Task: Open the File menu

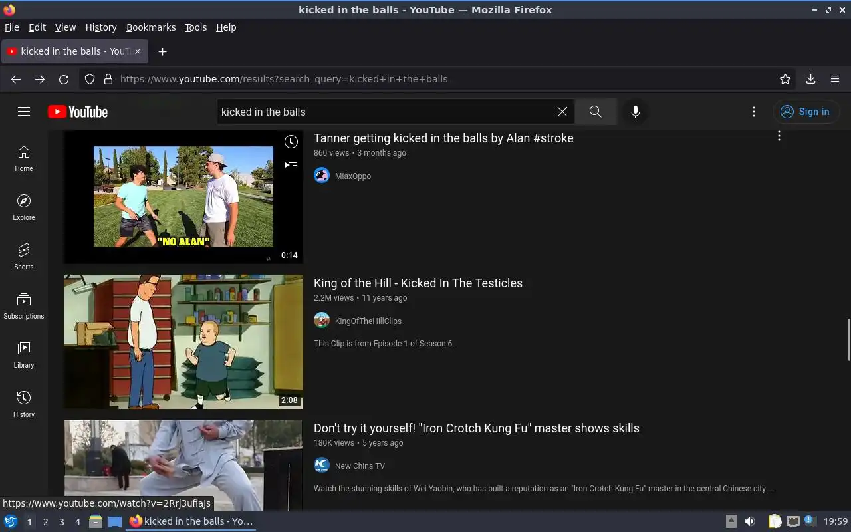Action: click(x=12, y=27)
